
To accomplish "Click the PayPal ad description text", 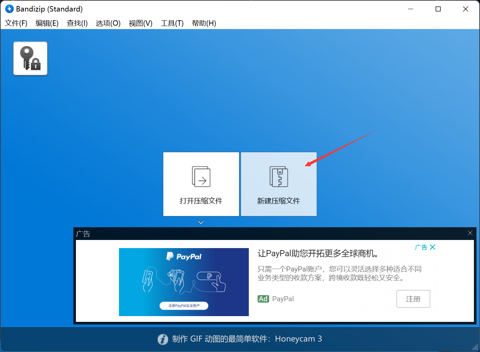I will coord(339,273).
